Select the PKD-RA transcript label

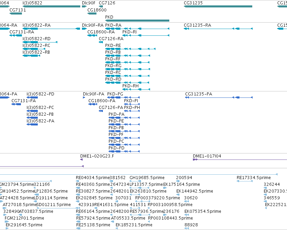[x=113, y=25]
